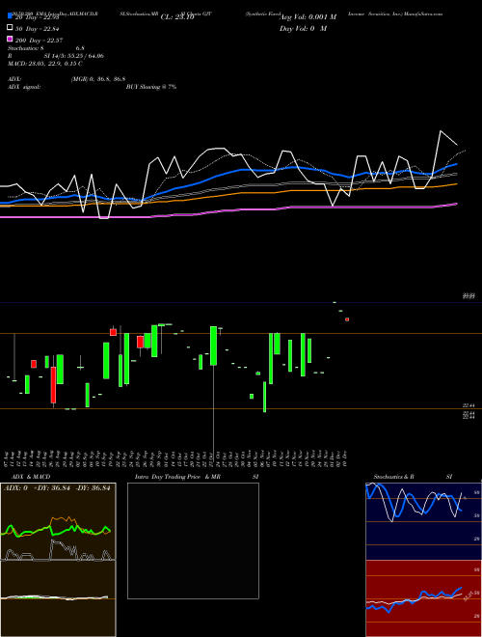
Task: Open the blue Stochastics mini chart
Action: (423, 521)
